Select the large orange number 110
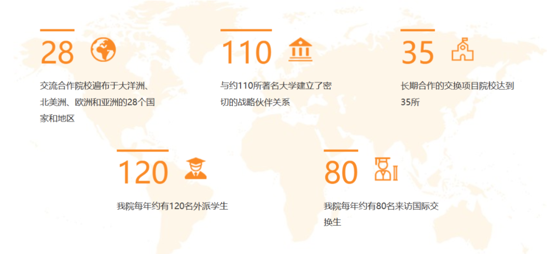The width and height of the screenshot is (560, 254). (246, 52)
